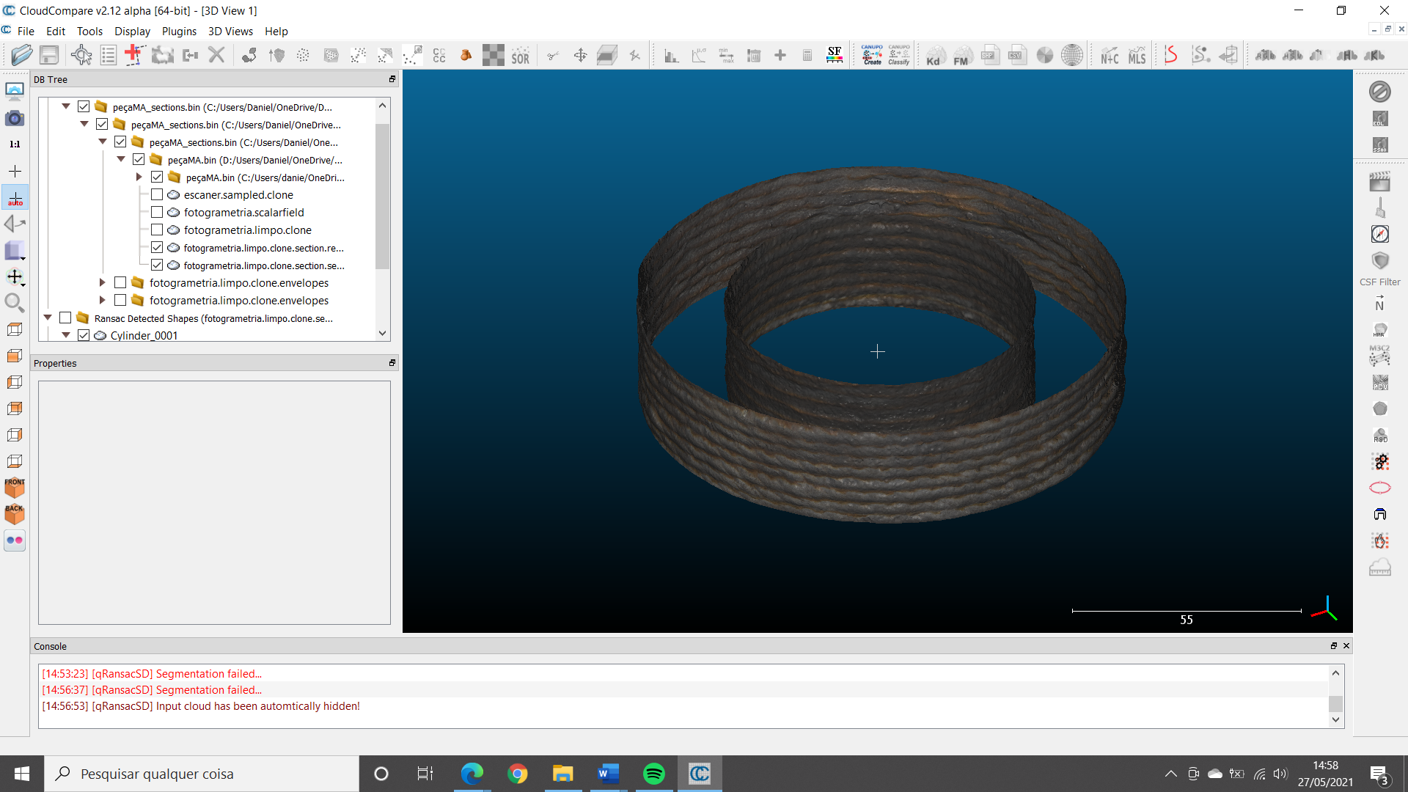Launch the M3C2 distance plugin
1408x792 pixels.
click(1380, 356)
